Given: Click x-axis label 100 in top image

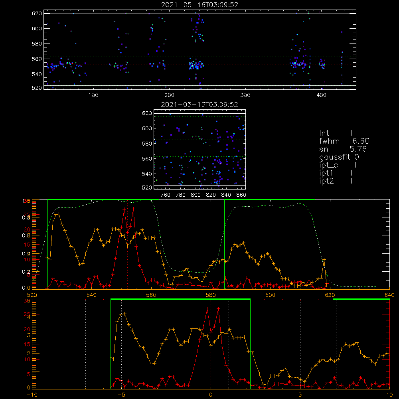Looking at the screenshot, I should click(93, 95).
